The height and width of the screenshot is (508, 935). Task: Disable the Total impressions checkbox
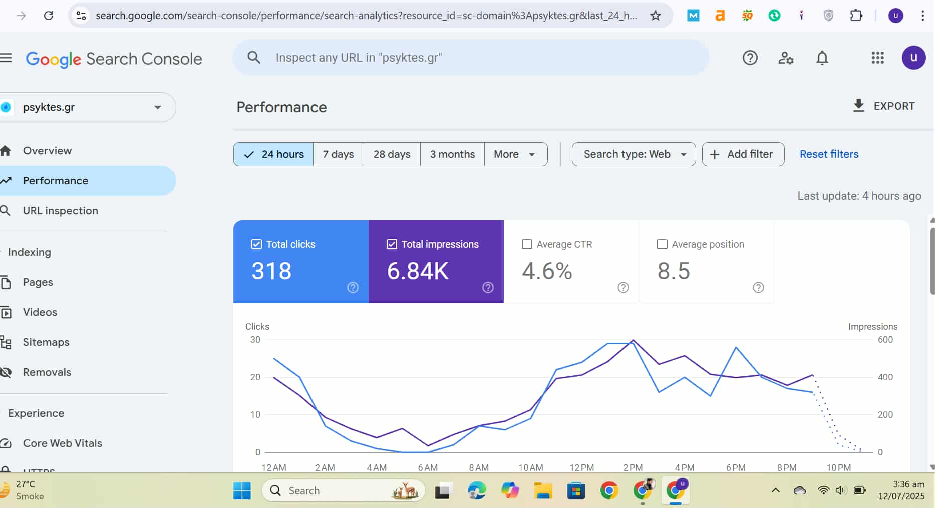point(392,244)
